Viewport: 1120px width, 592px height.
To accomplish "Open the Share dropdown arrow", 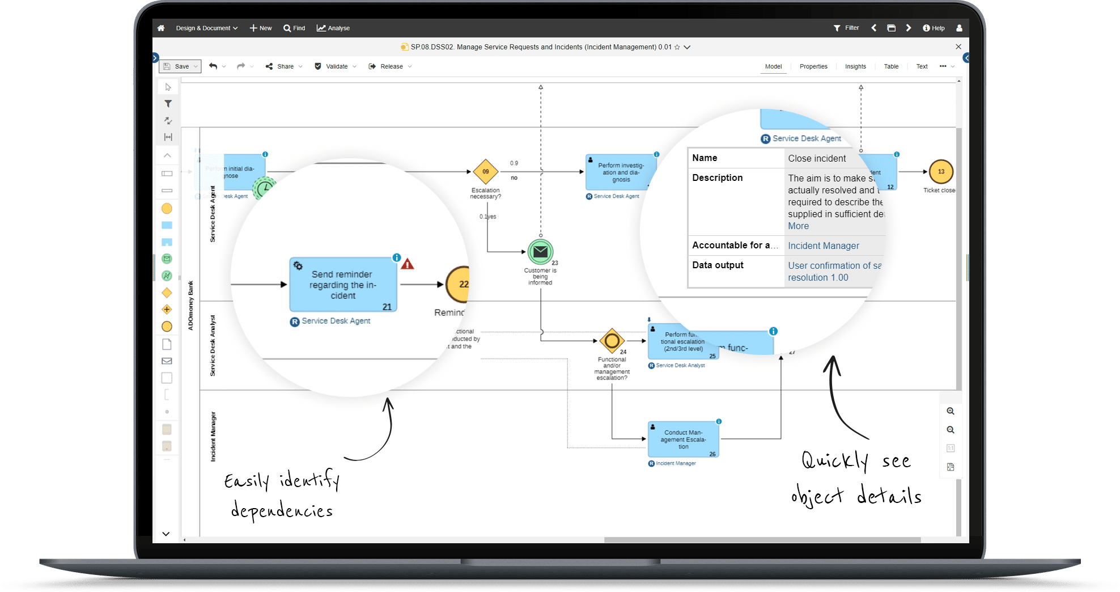I will click(x=300, y=66).
